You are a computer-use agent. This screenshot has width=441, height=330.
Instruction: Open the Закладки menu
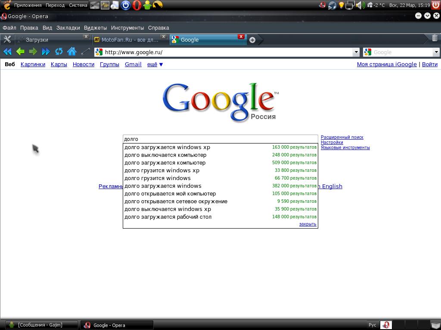[x=68, y=28]
